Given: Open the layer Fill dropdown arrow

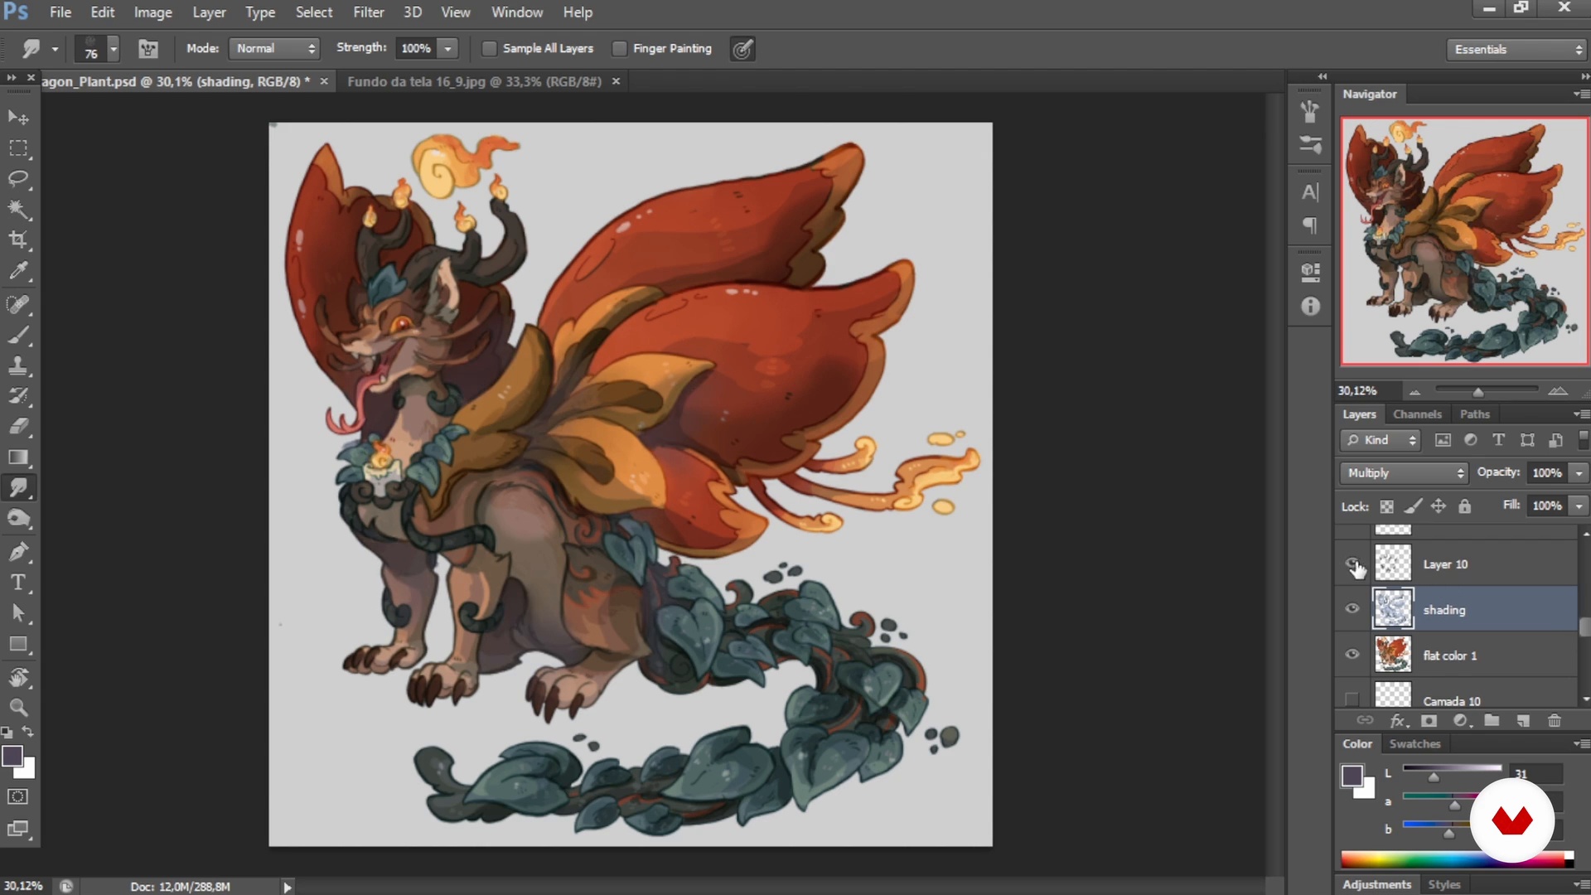Looking at the screenshot, I should 1579,506.
